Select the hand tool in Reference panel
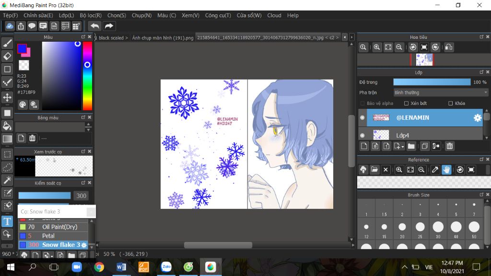This screenshot has height=276, width=491. click(x=446, y=170)
